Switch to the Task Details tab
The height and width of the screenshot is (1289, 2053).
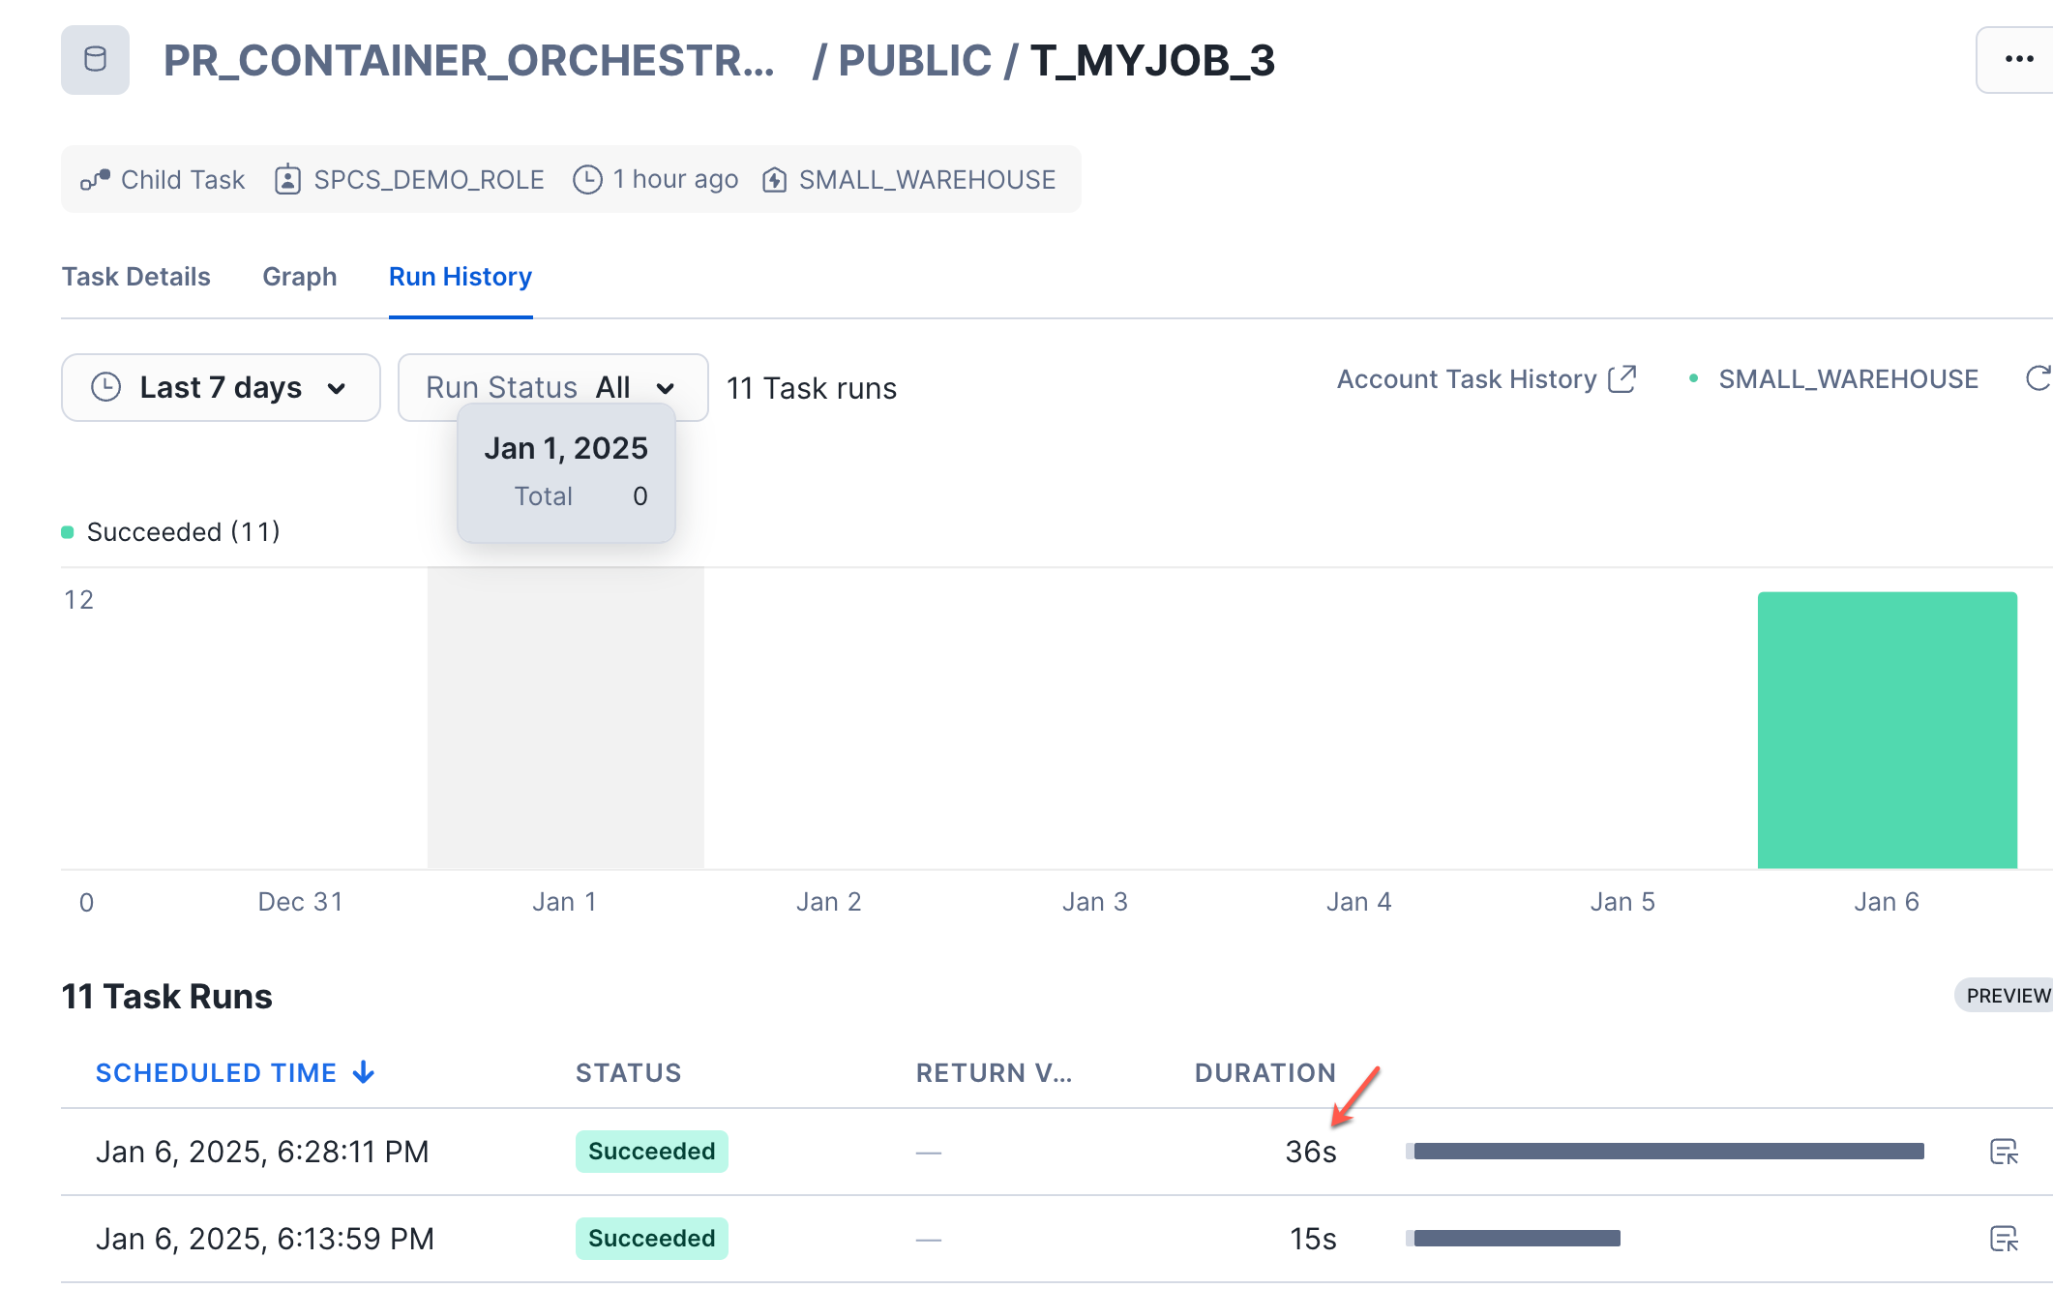pyautogui.click(x=136, y=277)
